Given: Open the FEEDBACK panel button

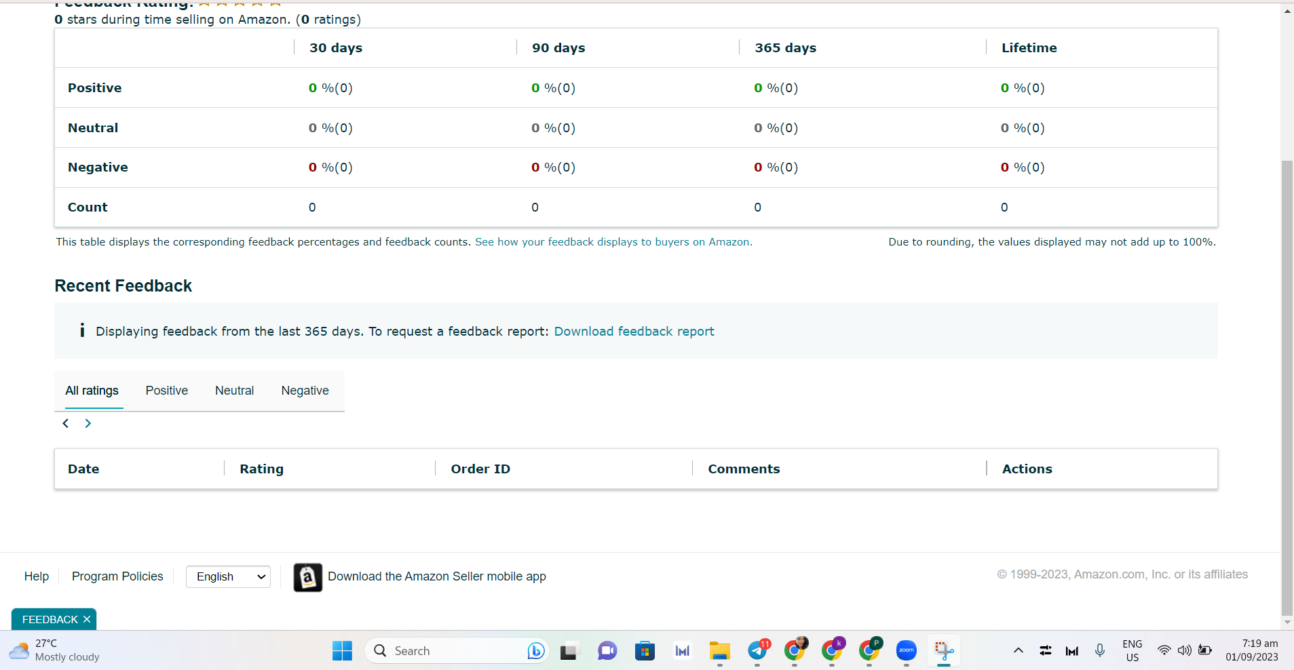Looking at the screenshot, I should coord(50,619).
